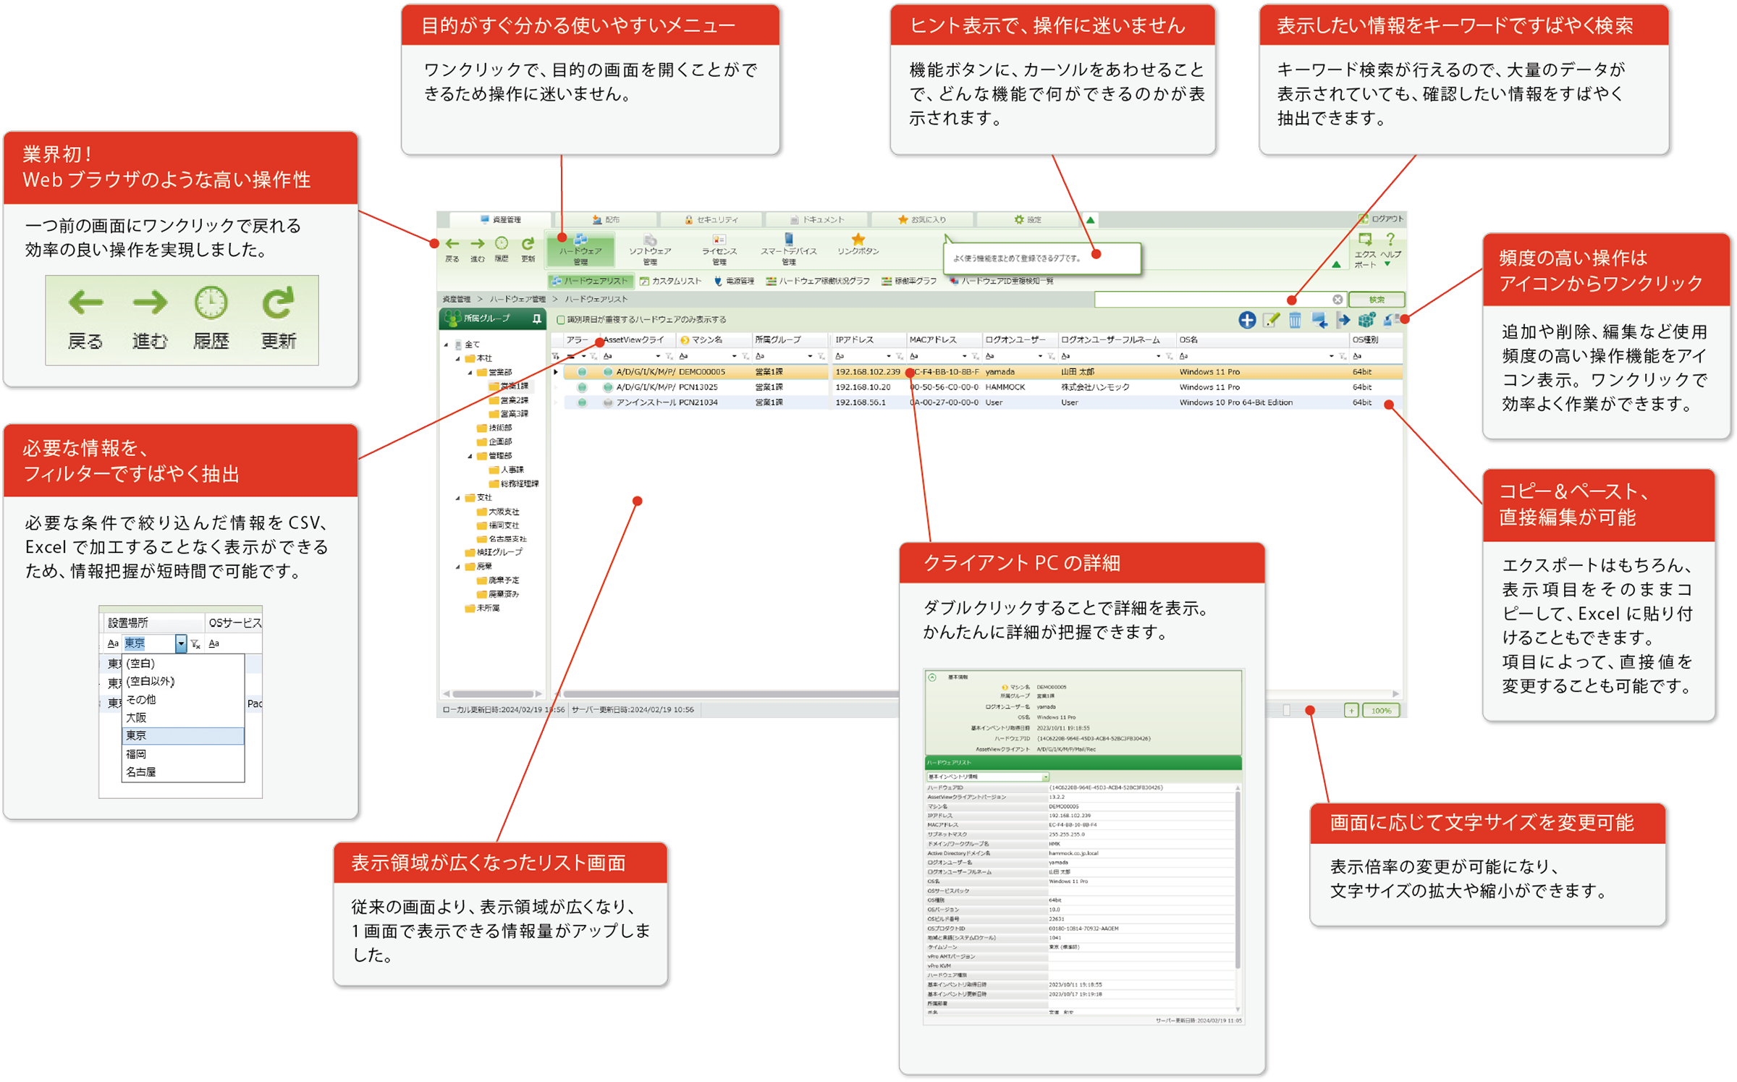Select the ハードウェア管理 ribbon icon
Viewport: 1737px width, 1082px height.
[x=580, y=249]
